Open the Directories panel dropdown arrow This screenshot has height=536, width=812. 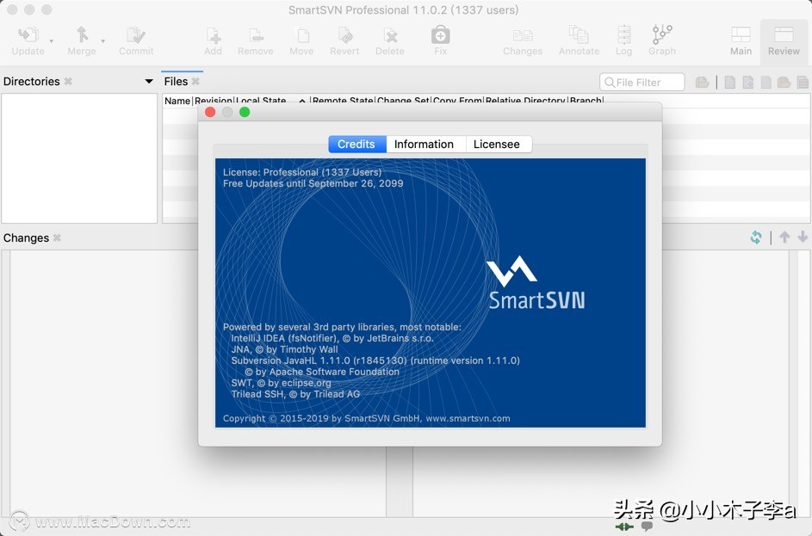point(148,81)
